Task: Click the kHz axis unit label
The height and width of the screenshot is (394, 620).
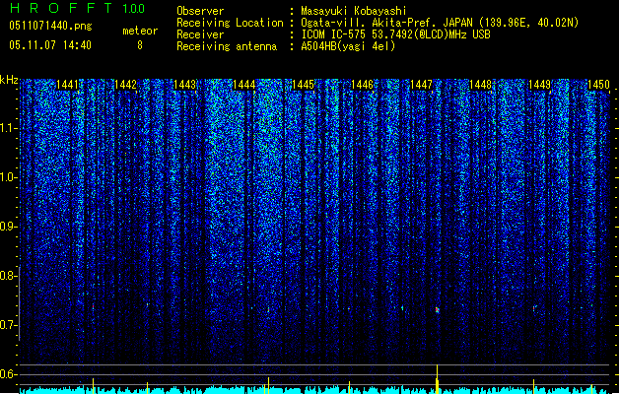Action: click(x=9, y=80)
